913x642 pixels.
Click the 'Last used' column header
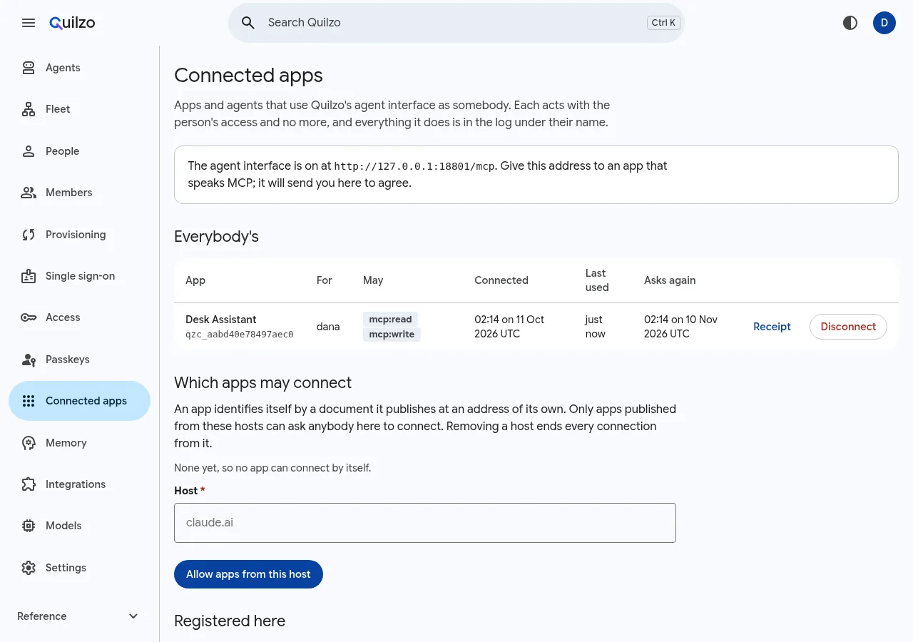coord(597,280)
